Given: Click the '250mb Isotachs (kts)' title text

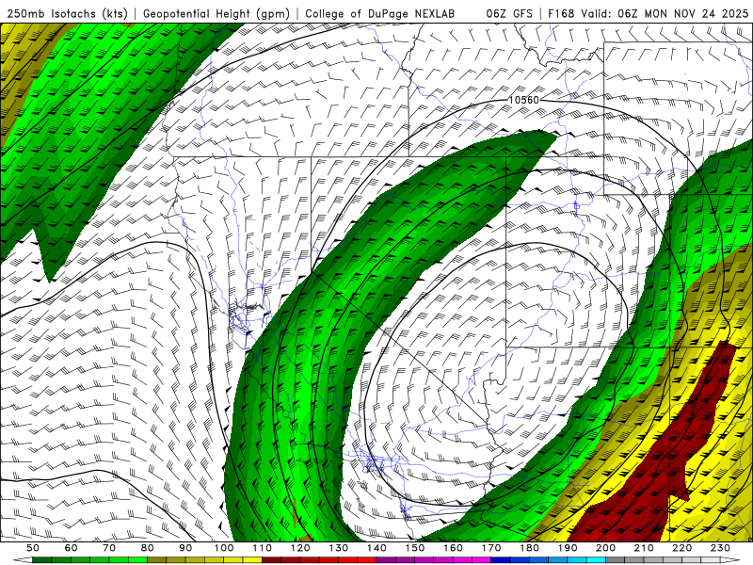Looking at the screenshot, I should [x=68, y=14].
